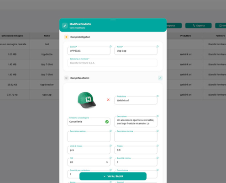Click info dot on Prezzo field

158,145
